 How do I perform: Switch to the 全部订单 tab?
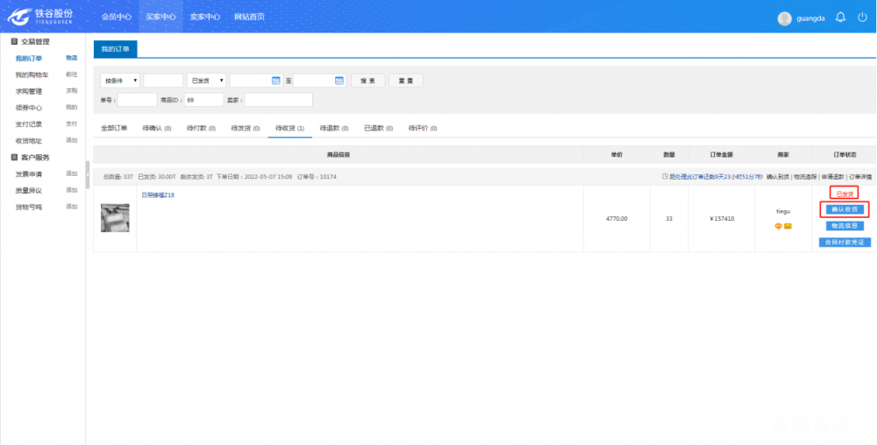point(114,128)
